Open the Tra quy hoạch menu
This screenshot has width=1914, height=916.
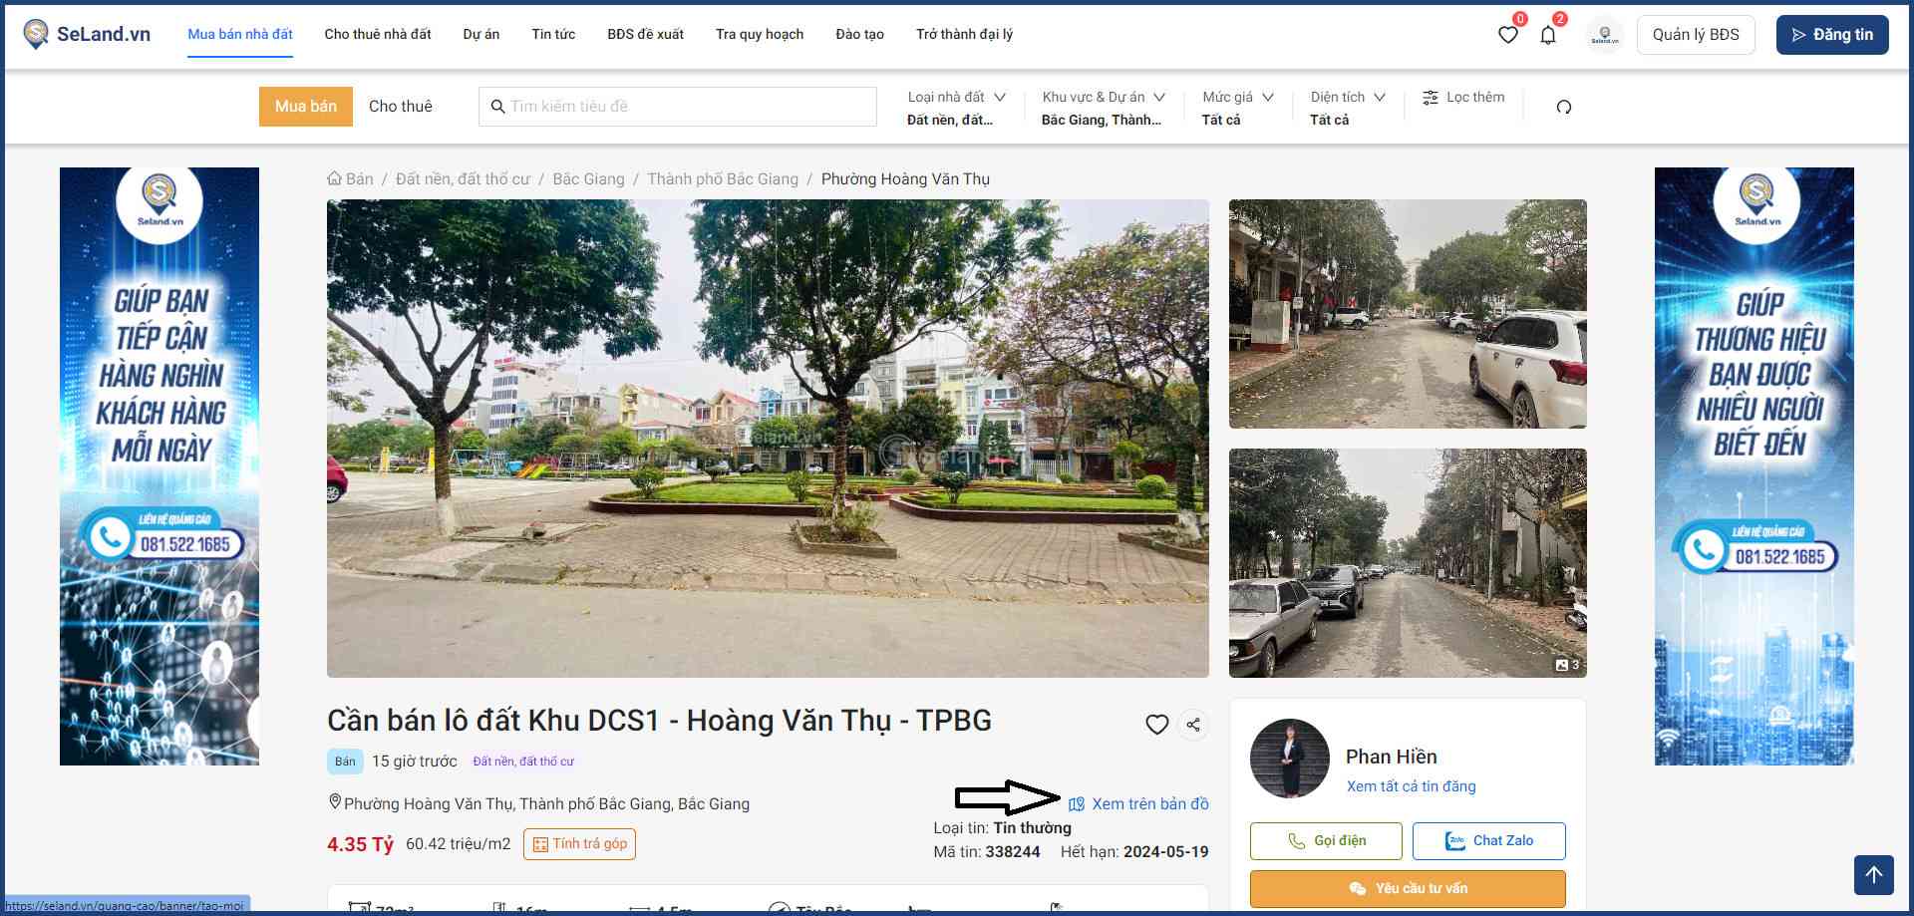[759, 34]
